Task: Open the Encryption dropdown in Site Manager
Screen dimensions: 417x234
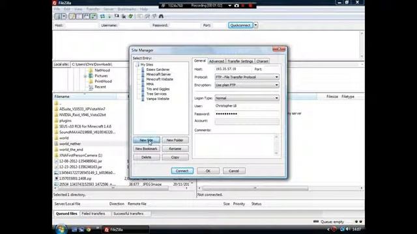Action: (247, 85)
